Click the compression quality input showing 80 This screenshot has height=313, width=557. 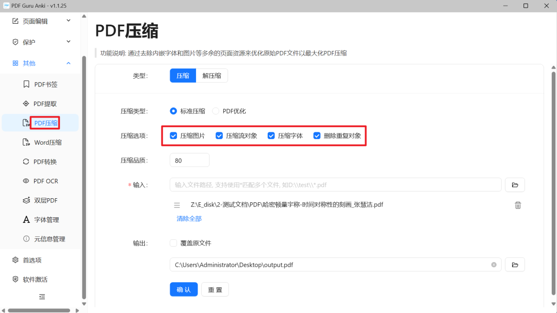[189, 160]
